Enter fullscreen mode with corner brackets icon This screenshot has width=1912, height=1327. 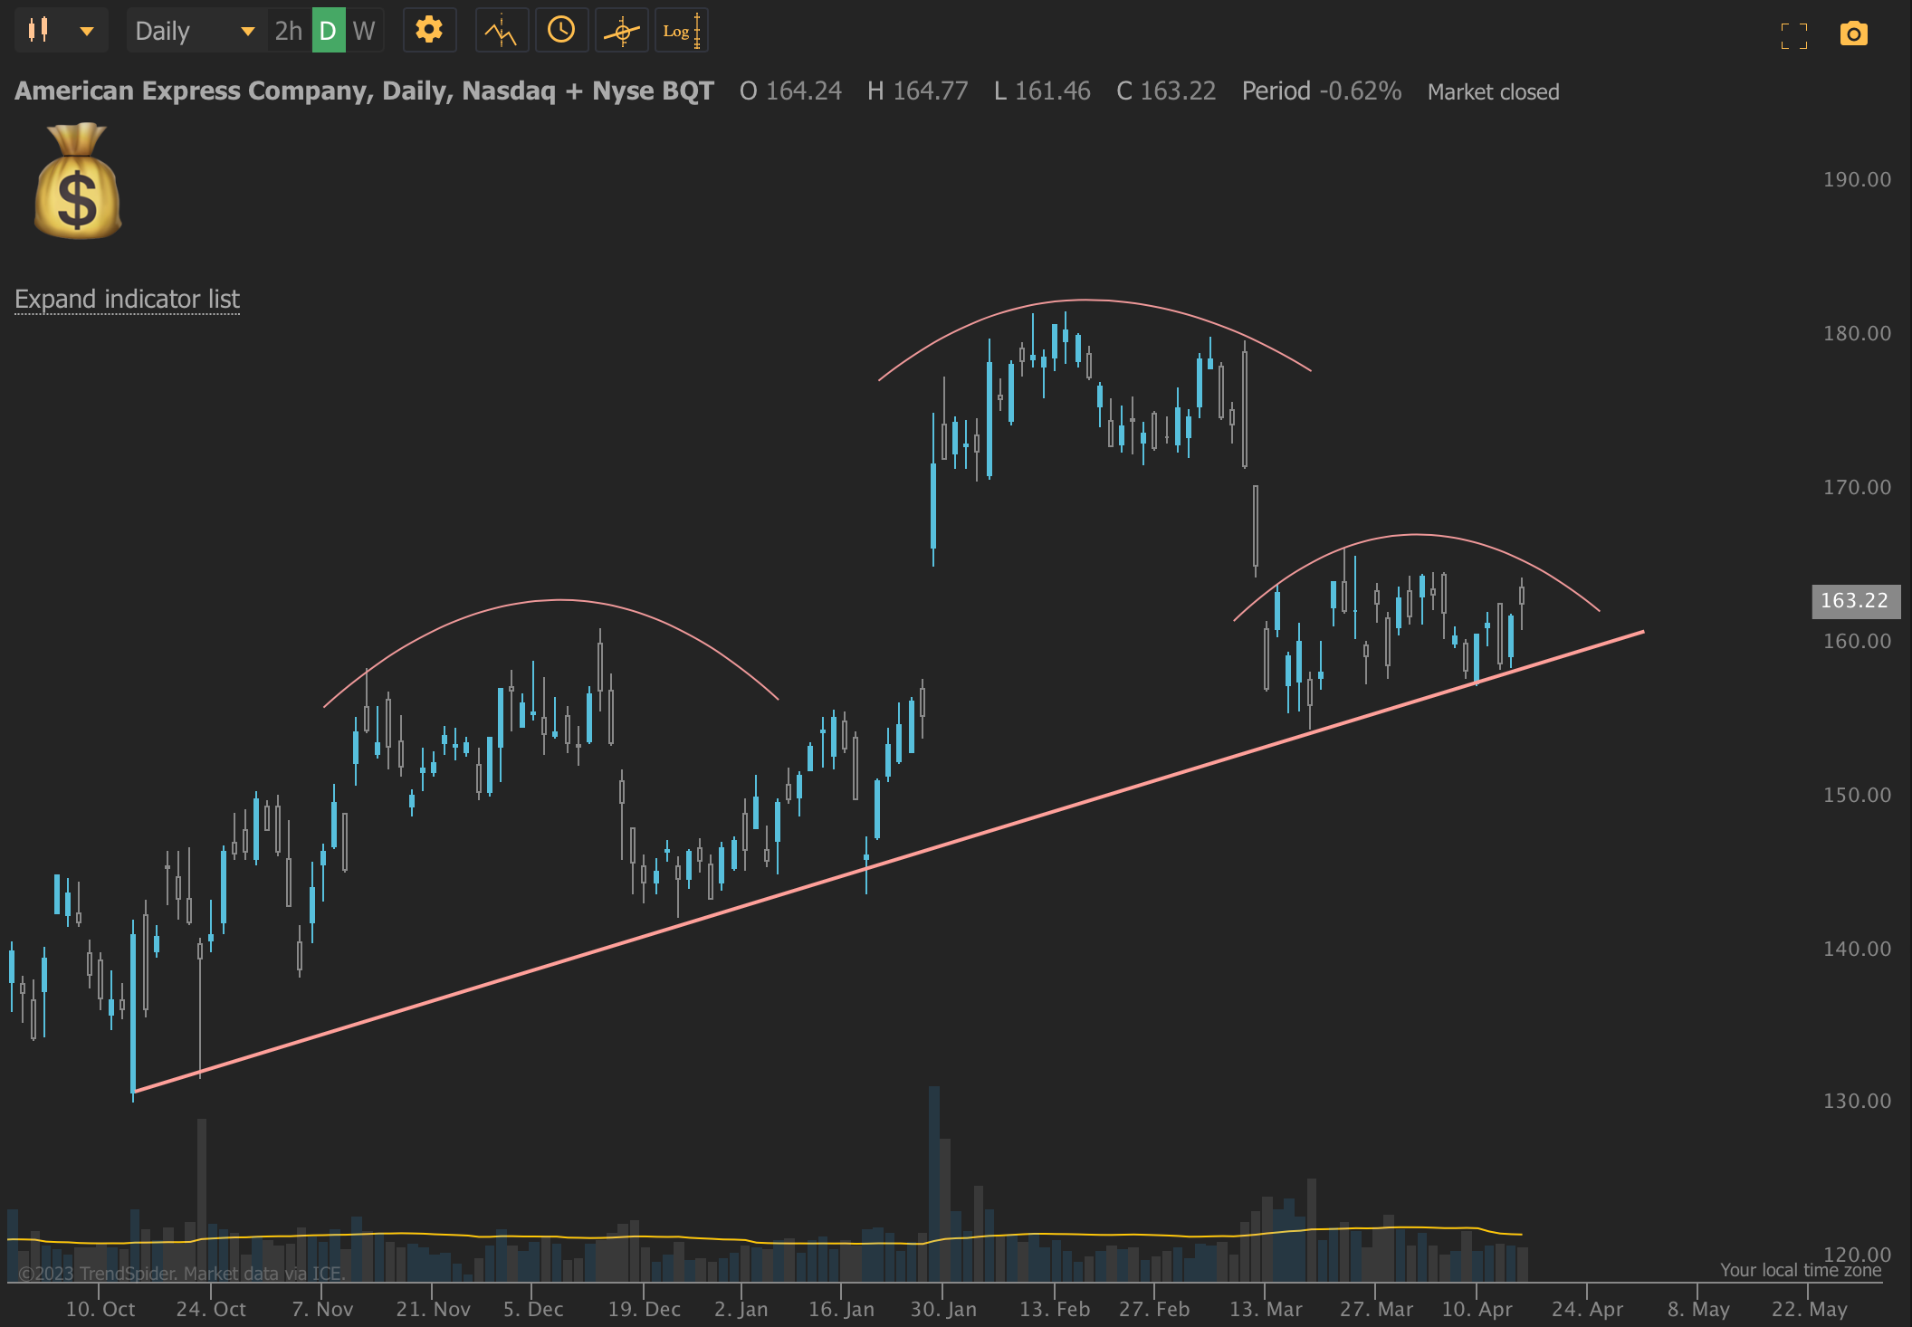coord(1793,34)
